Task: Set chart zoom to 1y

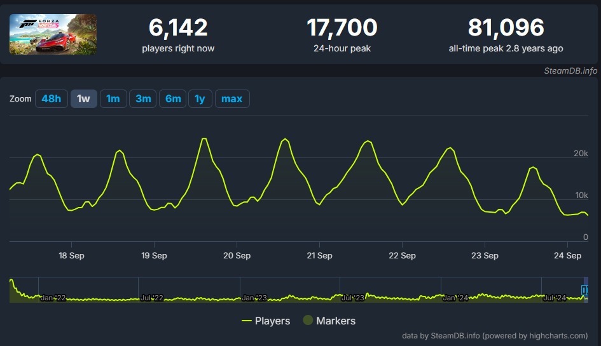Action: pyautogui.click(x=200, y=99)
